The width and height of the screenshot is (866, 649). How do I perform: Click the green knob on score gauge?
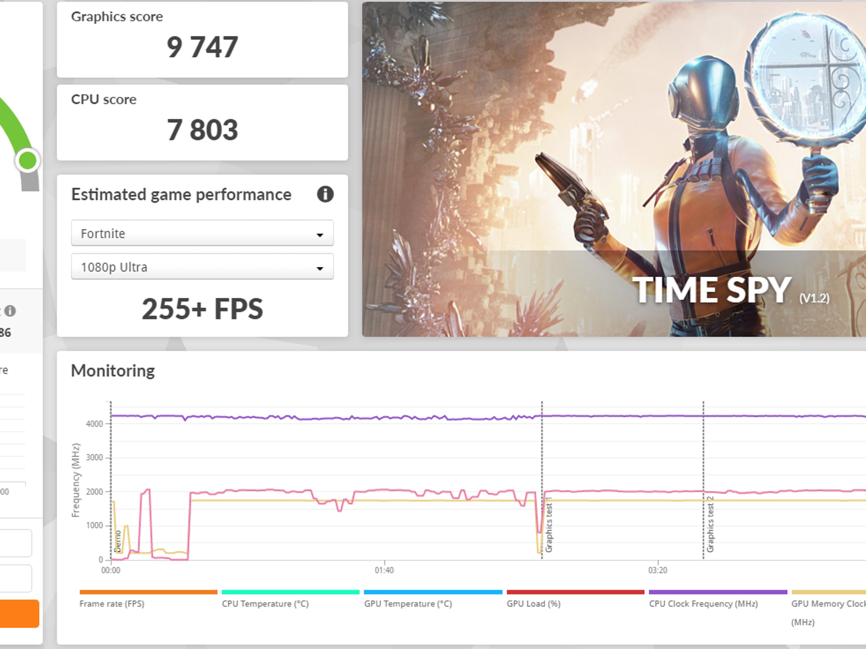click(x=28, y=160)
